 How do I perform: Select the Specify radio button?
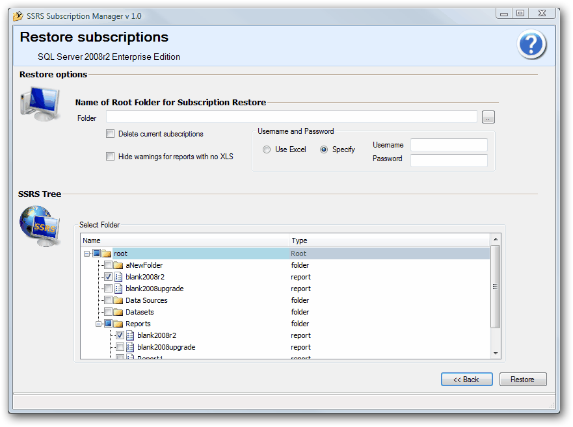pyautogui.click(x=324, y=149)
